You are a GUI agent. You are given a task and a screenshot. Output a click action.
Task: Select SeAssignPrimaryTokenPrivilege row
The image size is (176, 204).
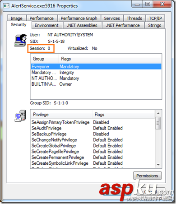coord(93,122)
